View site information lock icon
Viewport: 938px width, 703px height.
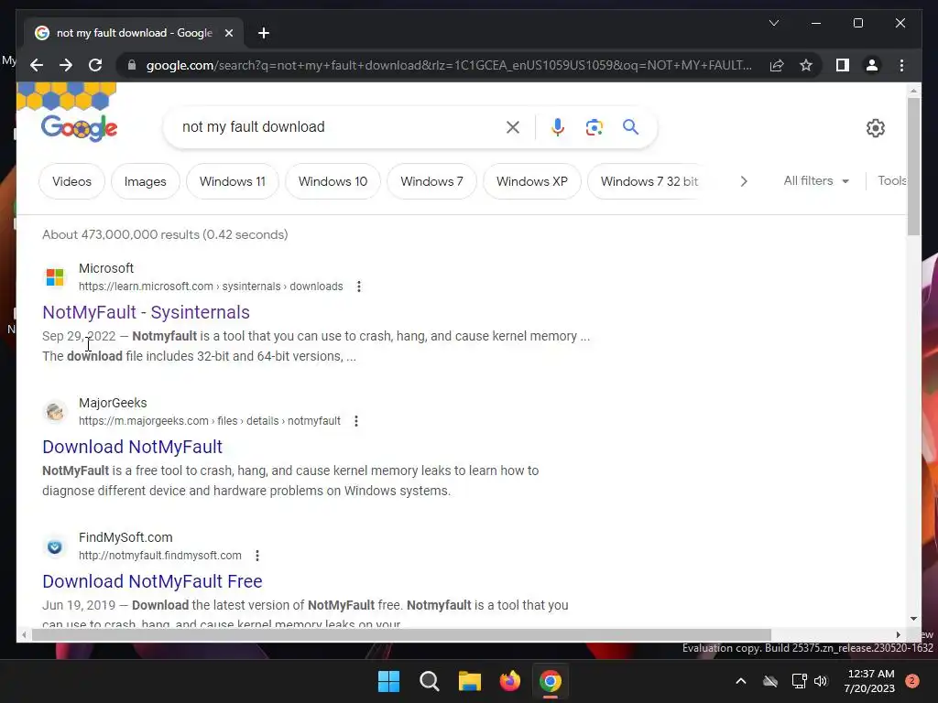pyautogui.click(x=132, y=65)
